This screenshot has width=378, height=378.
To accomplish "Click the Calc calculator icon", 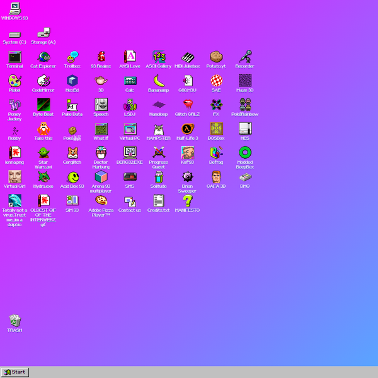I will 130,81.
